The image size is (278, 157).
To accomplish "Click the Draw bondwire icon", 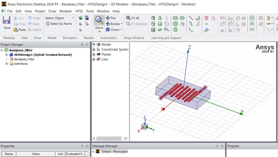I will 167,30.
